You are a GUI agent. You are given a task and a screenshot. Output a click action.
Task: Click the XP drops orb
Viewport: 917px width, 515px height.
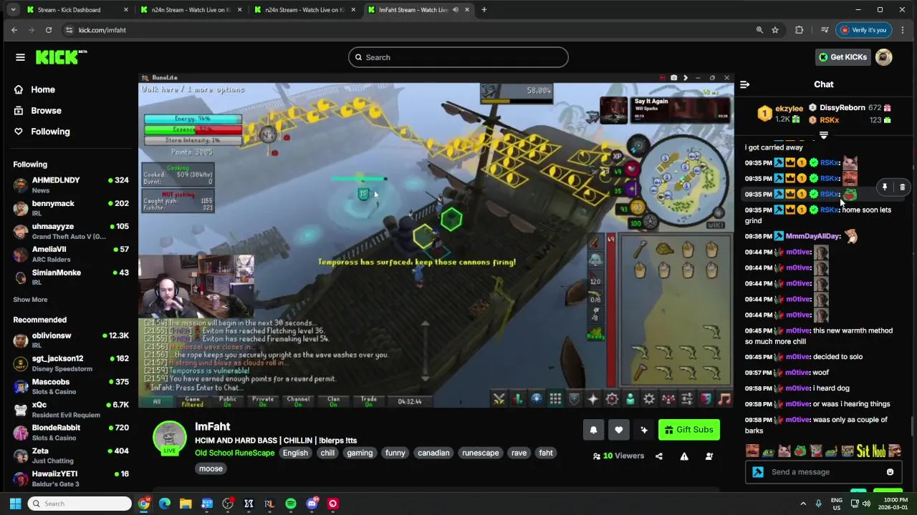click(x=617, y=156)
